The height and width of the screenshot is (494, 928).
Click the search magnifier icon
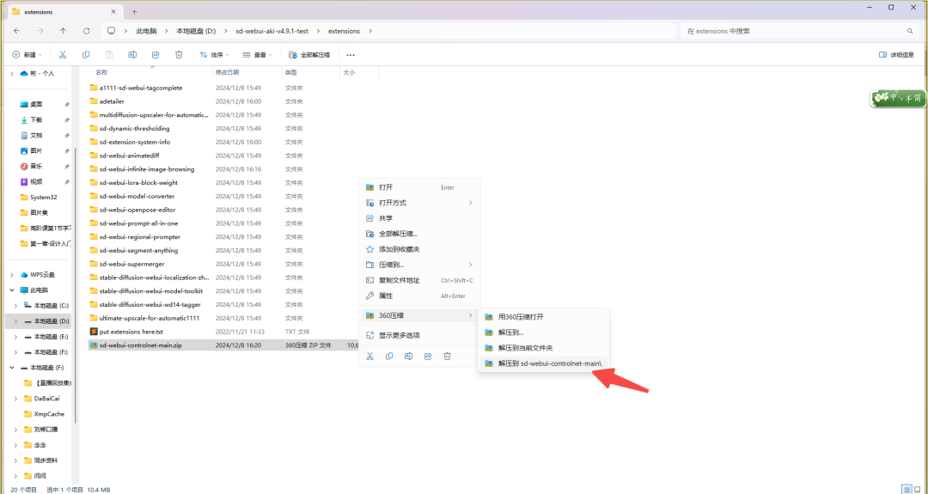point(910,31)
